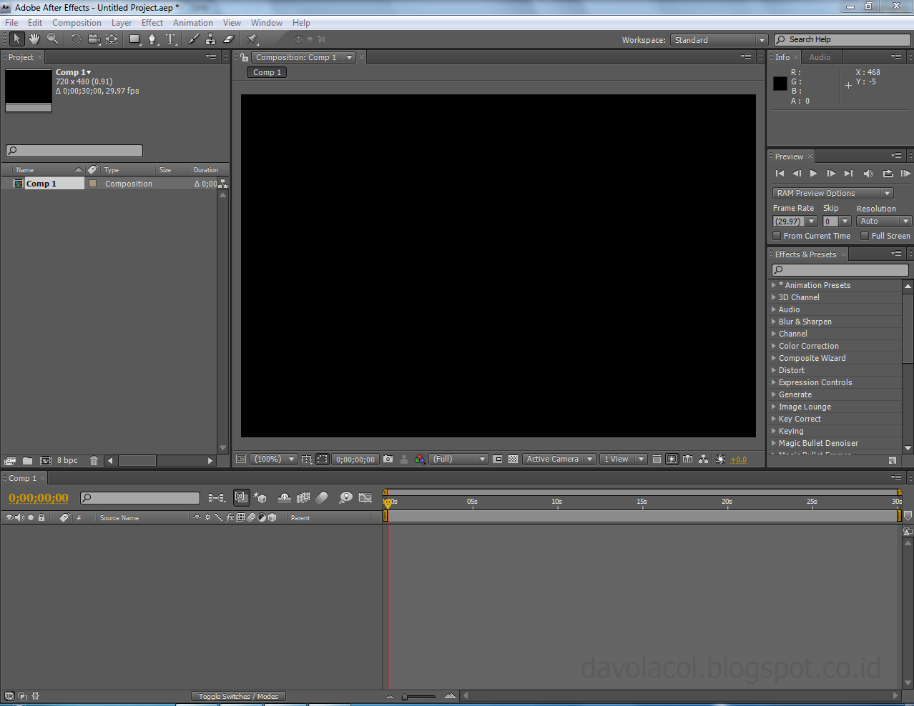Click the interpret footage icon in Project panel
Screen dimensions: 914x706
coord(10,461)
